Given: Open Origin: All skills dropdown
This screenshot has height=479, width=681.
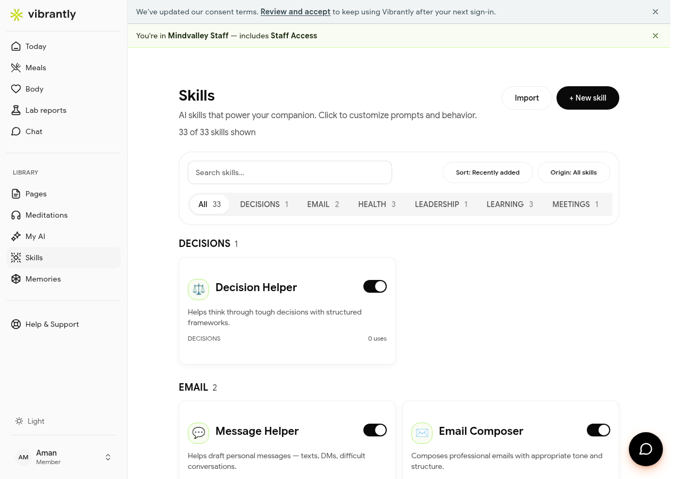Looking at the screenshot, I should click(x=574, y=172).
